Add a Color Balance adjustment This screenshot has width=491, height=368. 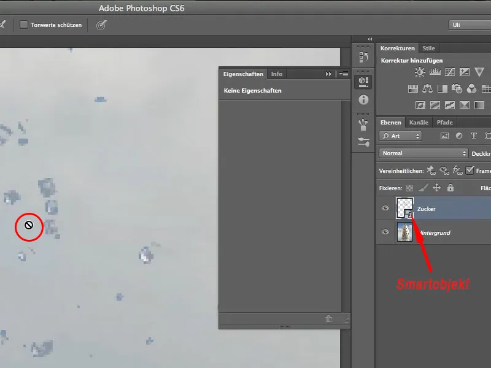427,89
